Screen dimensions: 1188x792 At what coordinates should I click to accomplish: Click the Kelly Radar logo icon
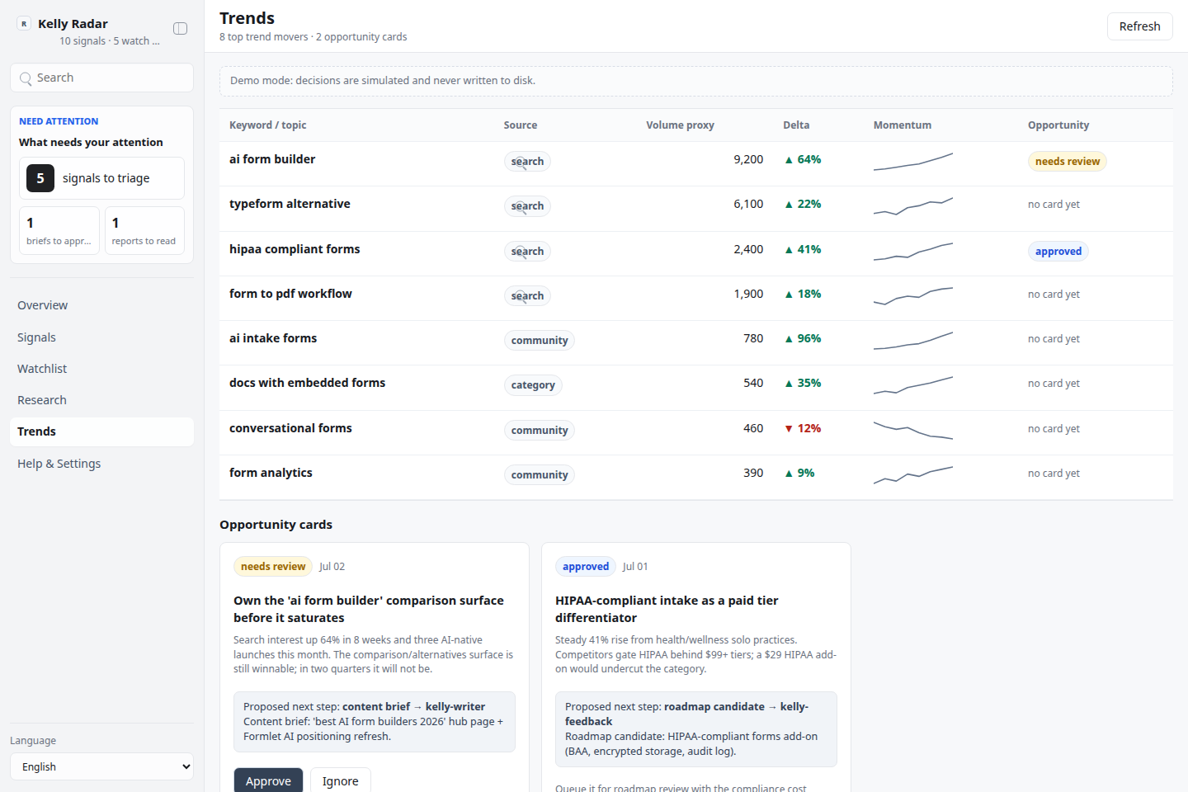pyautogui.click(x=24, y=24)
